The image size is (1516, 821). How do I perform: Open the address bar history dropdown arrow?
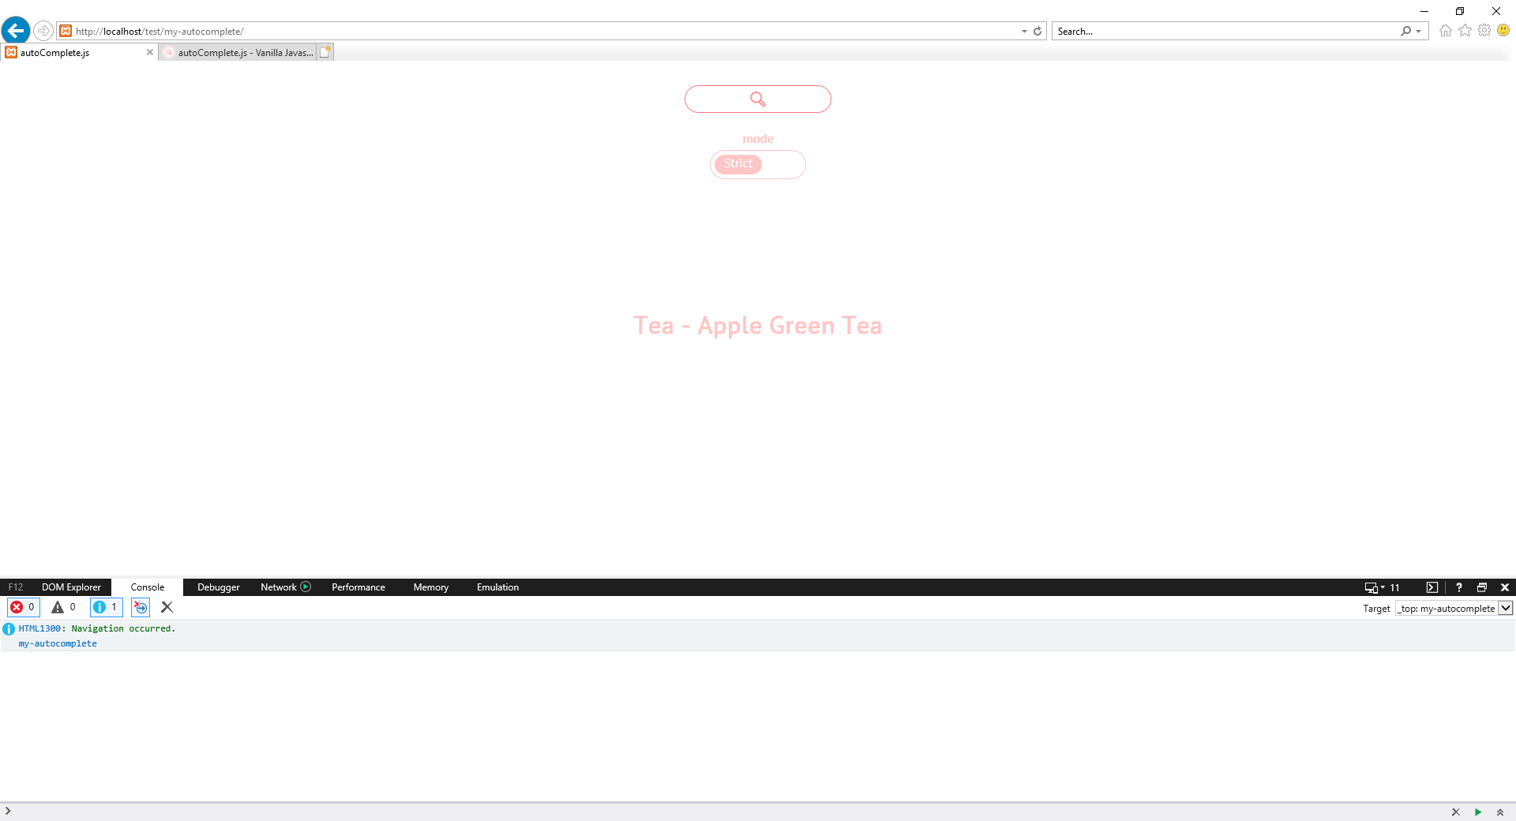tap(1024, 31)
